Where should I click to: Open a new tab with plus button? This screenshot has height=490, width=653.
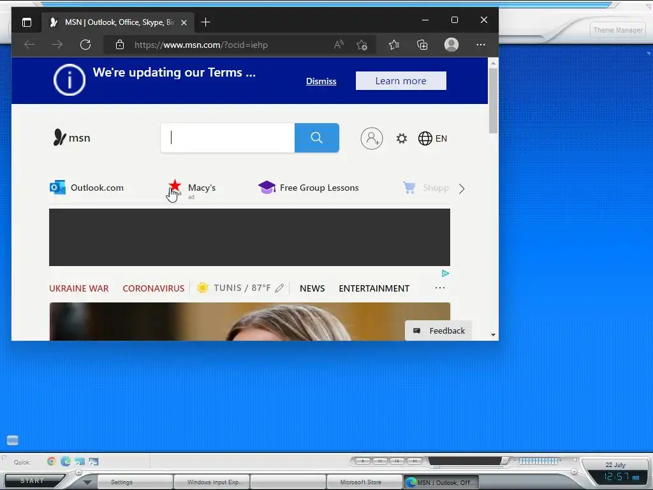point(205,22)
